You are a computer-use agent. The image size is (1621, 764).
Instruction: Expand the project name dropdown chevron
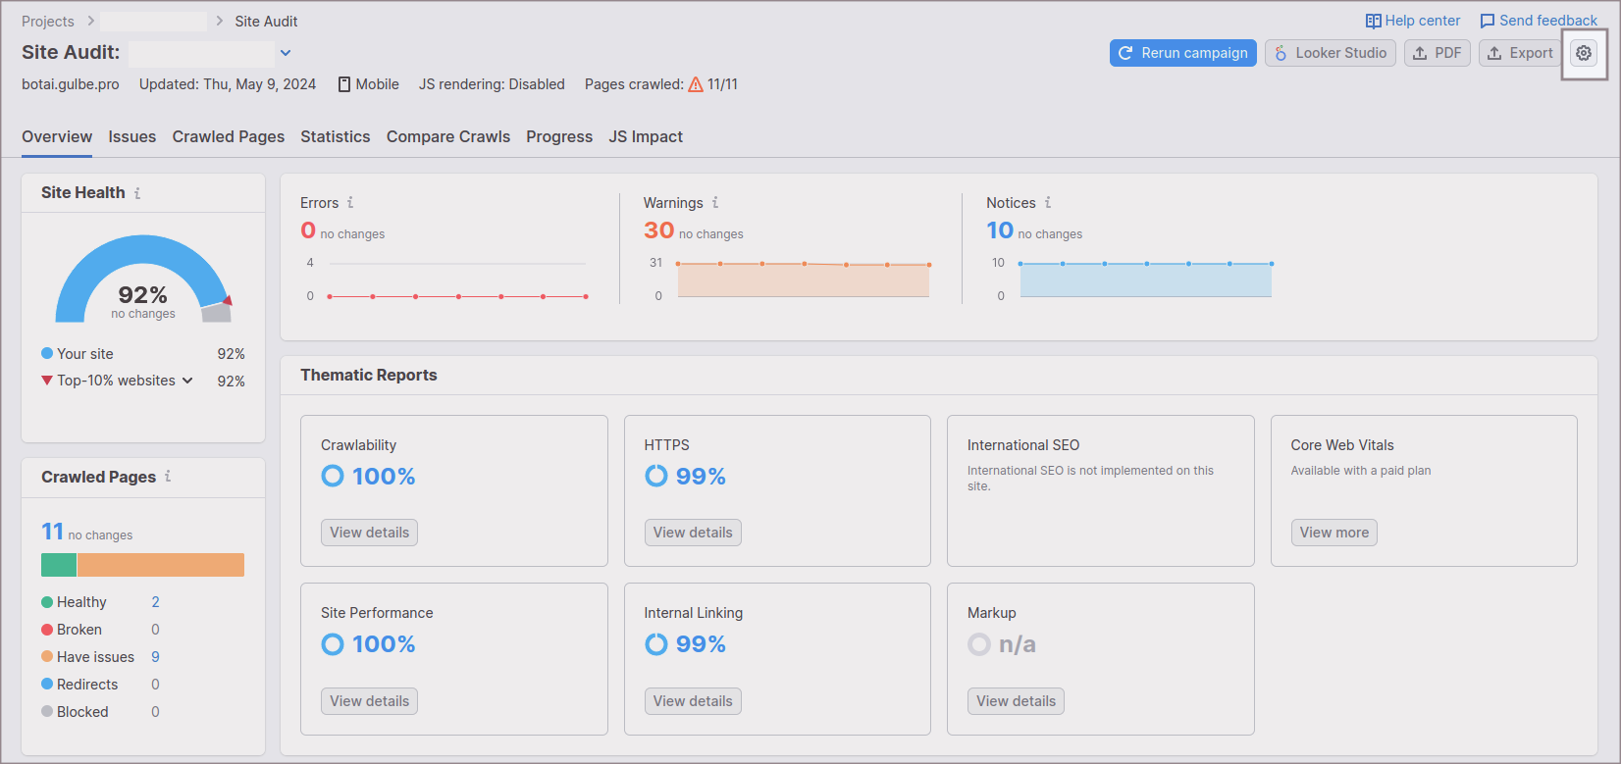click(286, 53)
